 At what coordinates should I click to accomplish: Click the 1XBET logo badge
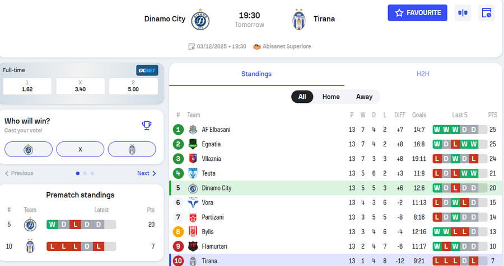147,70
